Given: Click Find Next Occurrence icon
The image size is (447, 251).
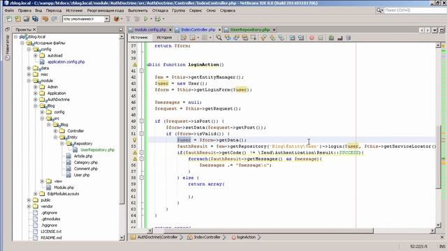Looking at the screenshot, I should (236, 38).
